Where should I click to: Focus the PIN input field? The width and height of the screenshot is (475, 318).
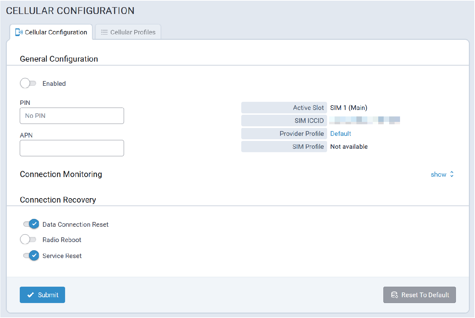pyautogui.click(x=72, y=116)
